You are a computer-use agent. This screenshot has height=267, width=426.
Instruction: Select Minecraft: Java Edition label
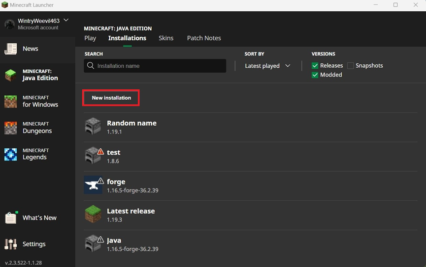40,75
